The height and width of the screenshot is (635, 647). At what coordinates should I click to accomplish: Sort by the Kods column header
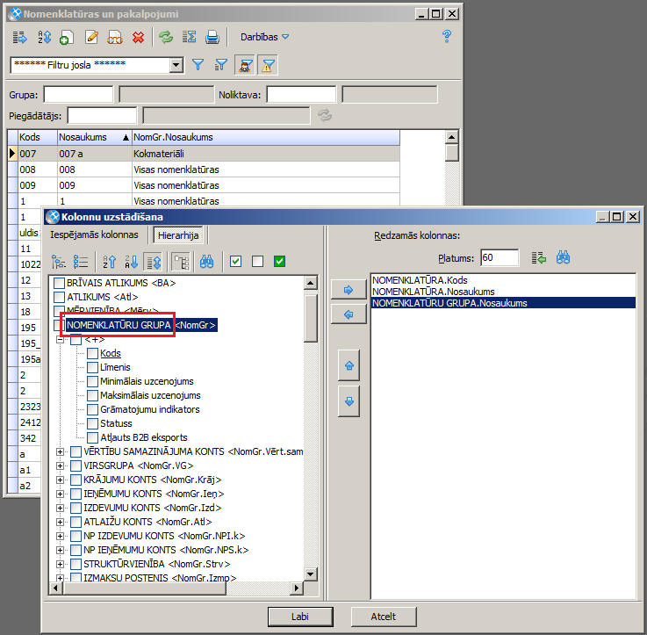click(x=38, y=138)
